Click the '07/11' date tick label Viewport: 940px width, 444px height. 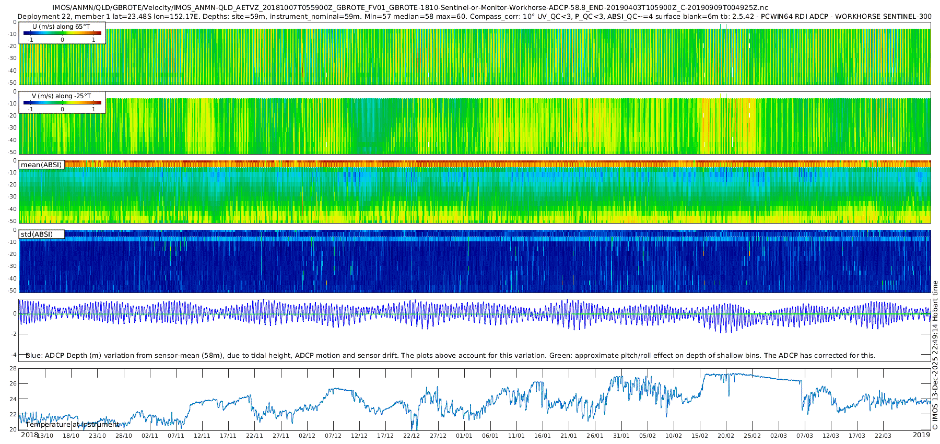[x=176, y=436]
